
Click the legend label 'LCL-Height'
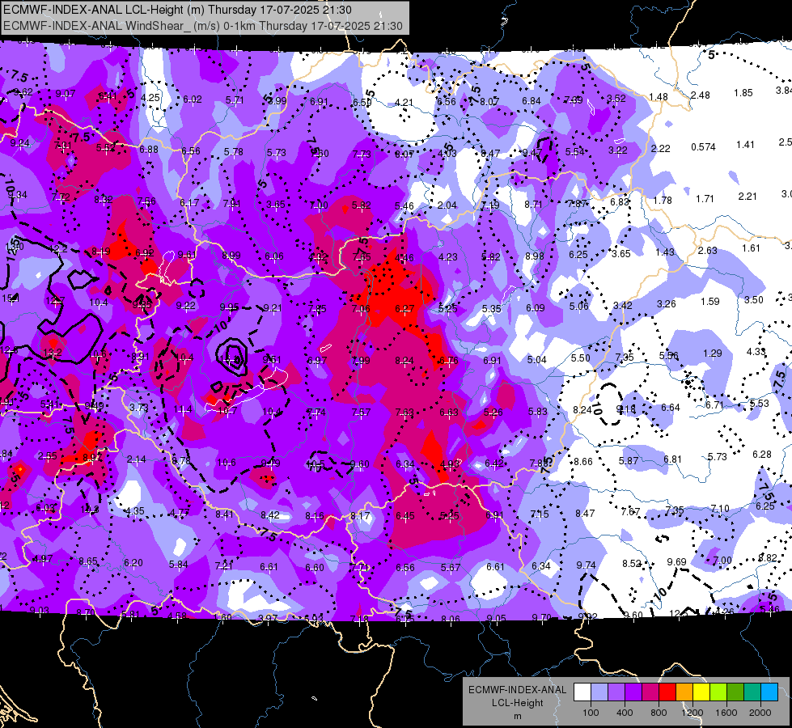coord(517,703)
